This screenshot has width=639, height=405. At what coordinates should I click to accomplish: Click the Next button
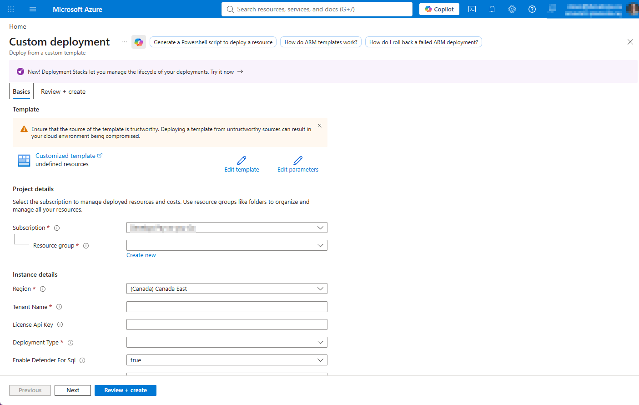(x=73, y=390)
